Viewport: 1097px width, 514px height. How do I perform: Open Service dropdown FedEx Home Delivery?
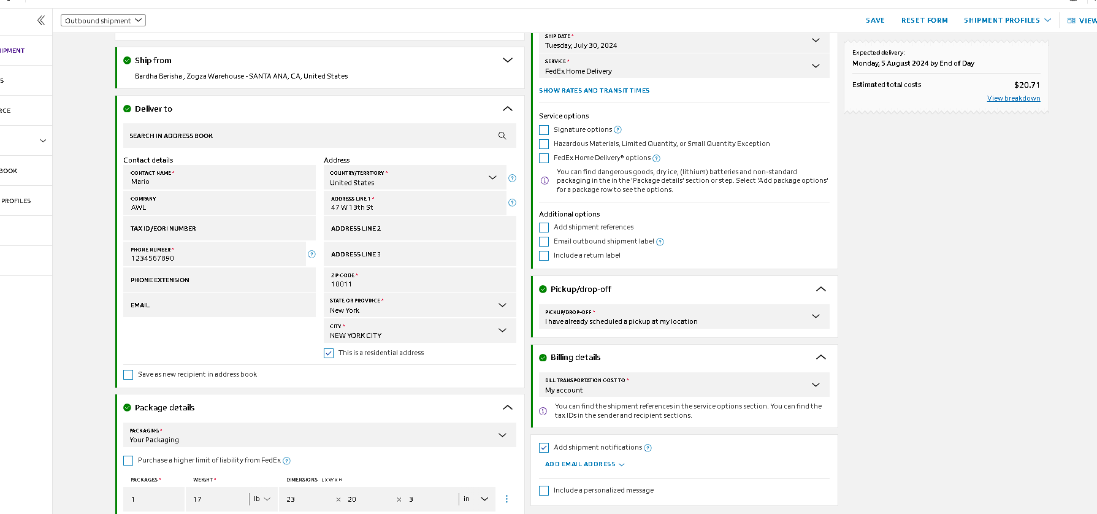point(684,66)
